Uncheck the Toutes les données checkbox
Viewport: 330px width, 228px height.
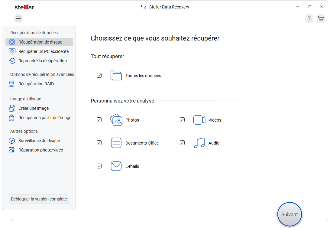[99, 75]
